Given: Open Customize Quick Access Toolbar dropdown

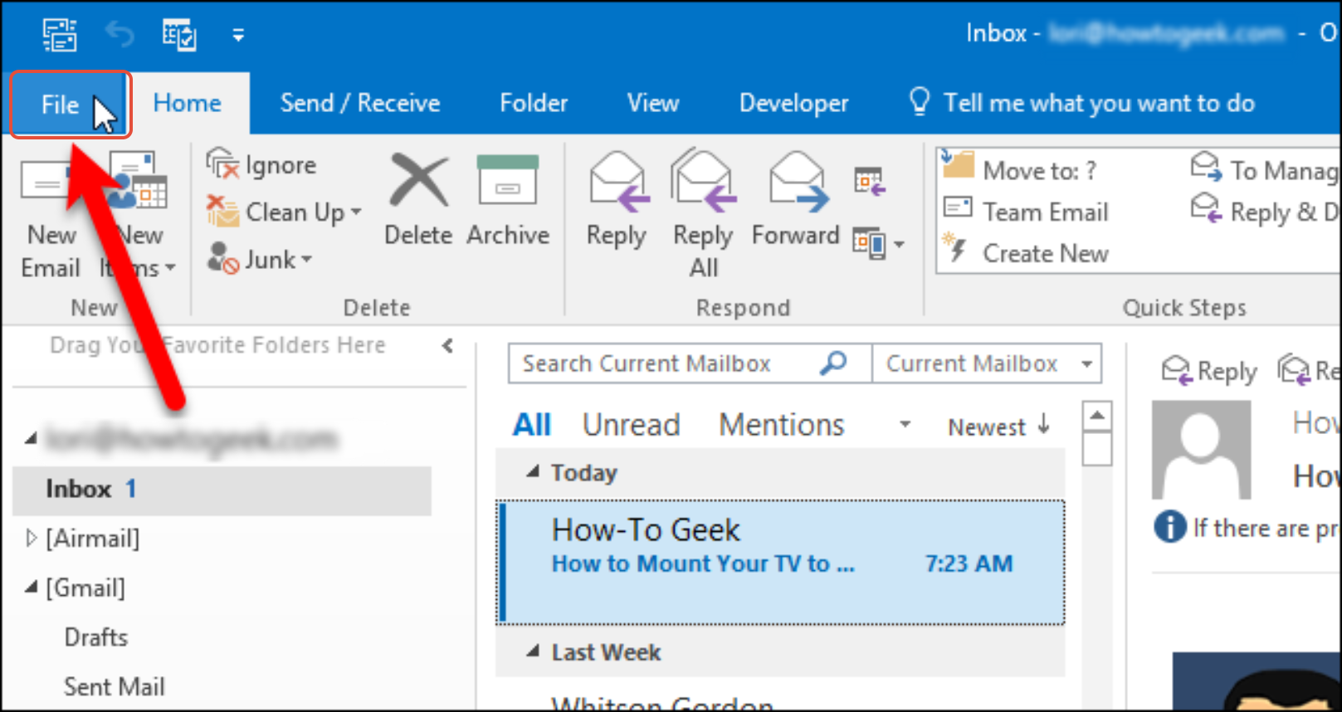Looking at the screenshot, I should click(x=238, y=35).
